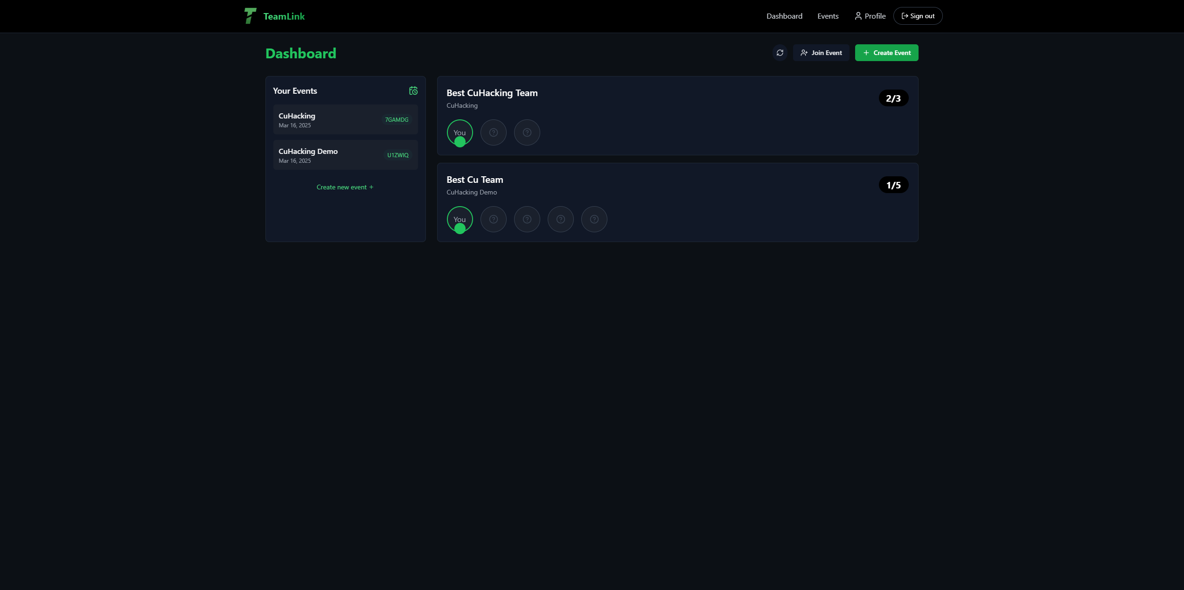The width and height of the screenshot is (1184, 590).
Task: Go to the Events nav item
Action: click(x=828, y=16)
